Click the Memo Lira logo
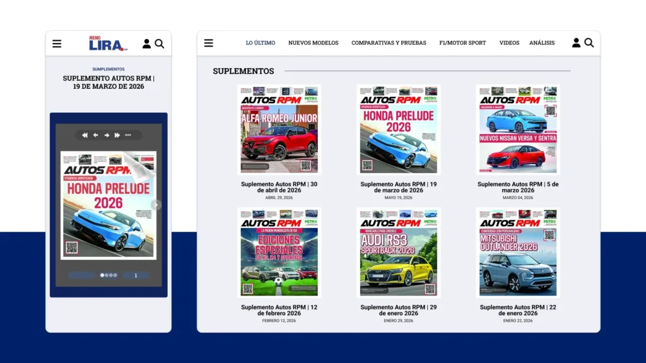 click(109, 43)
